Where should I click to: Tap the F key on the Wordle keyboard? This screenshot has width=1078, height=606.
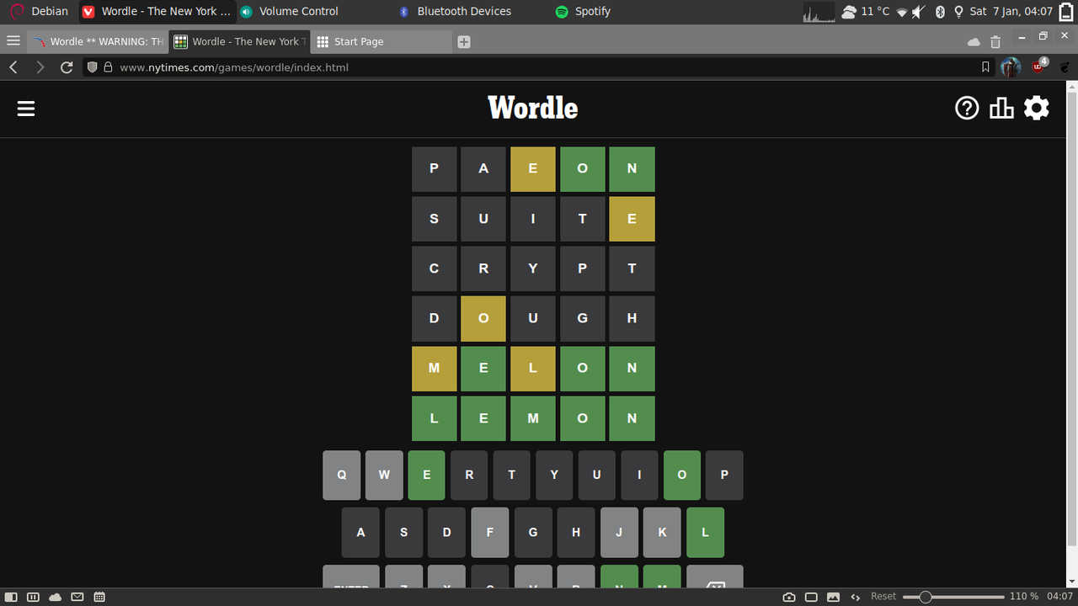pos(490,533)
